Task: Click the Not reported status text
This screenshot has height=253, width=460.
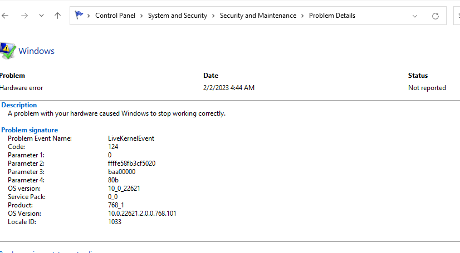Action: click(427, 88)
